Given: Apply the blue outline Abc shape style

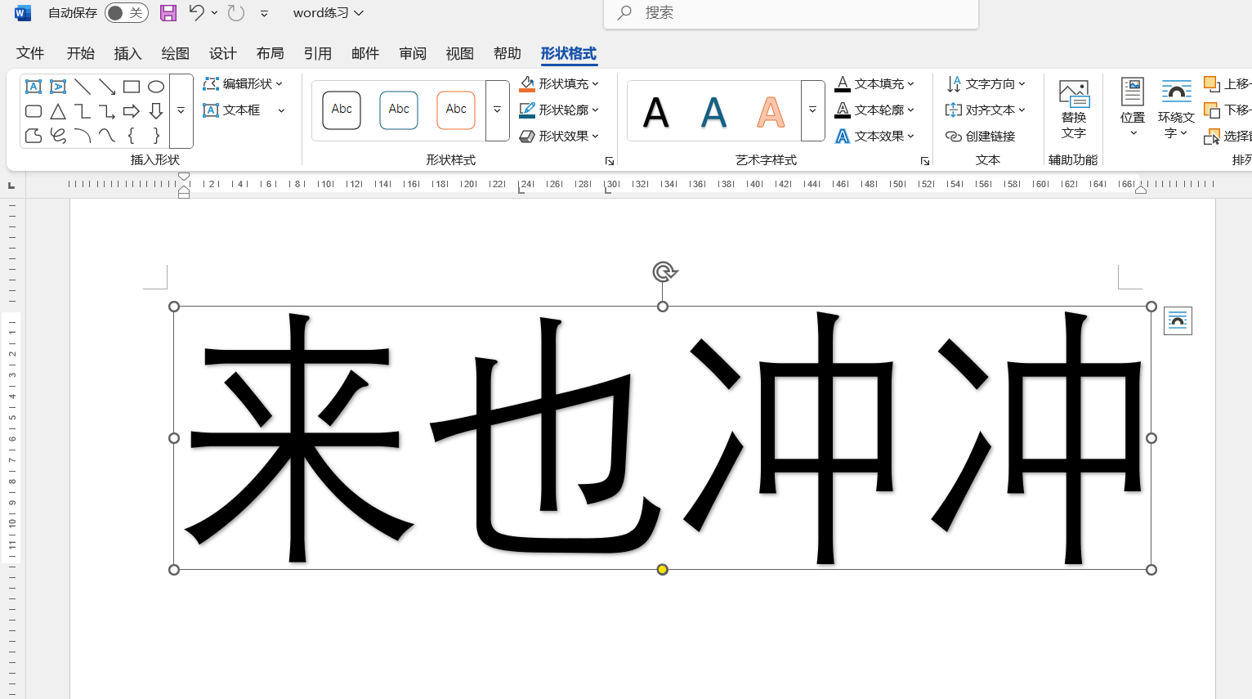Looking at the screenshot, I should click(399, 110).
